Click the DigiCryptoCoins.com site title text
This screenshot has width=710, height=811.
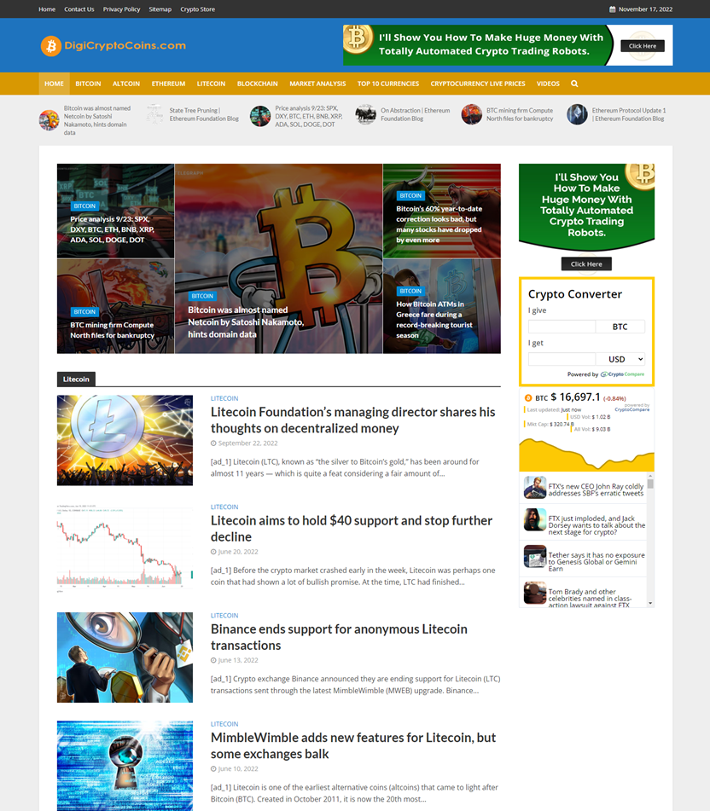coord(125,45)
